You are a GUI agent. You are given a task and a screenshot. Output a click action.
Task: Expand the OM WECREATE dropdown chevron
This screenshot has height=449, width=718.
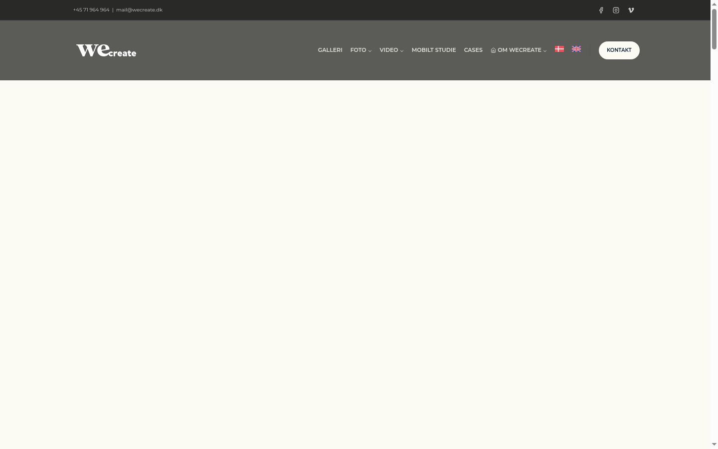tap(545, 51)
